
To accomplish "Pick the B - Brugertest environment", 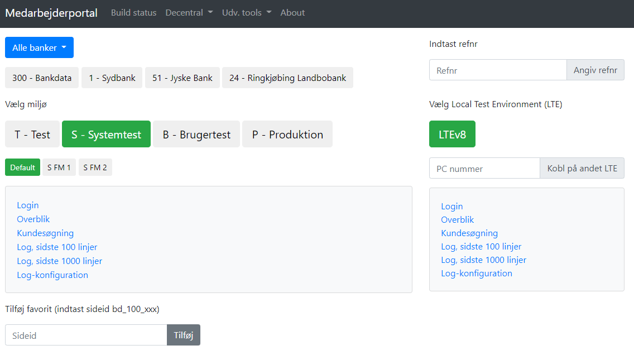I will (196, 135).
